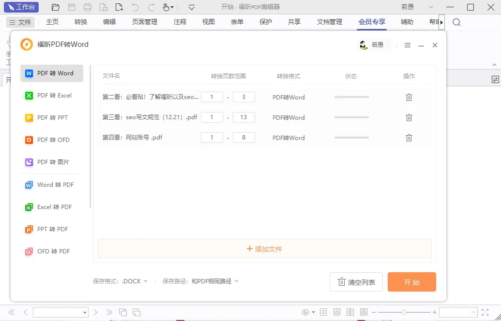Click the progress bar of the 第二看 file row
Viewport: 501px width, 321px height.
(351, 97)
